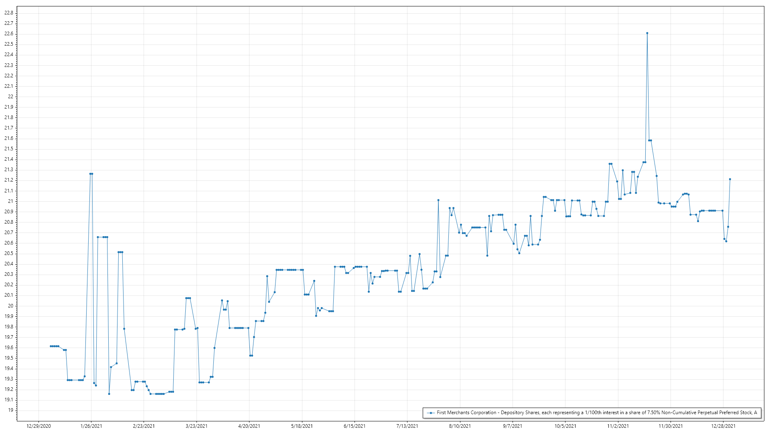
Task: Click the 8/10/2021 x-axis date label
Action: point(460,426)
